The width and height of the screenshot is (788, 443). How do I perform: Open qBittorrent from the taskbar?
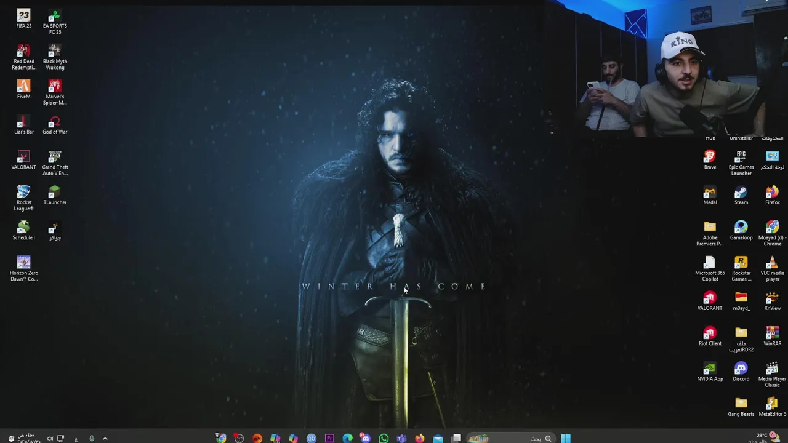pos(312,438)
